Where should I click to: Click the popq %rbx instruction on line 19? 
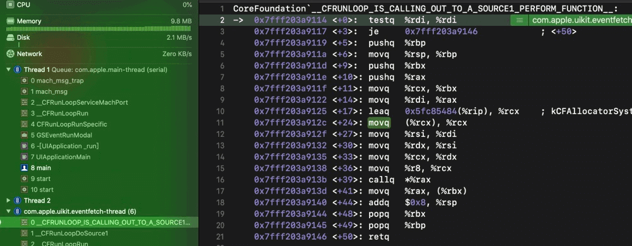pos(397,214)
